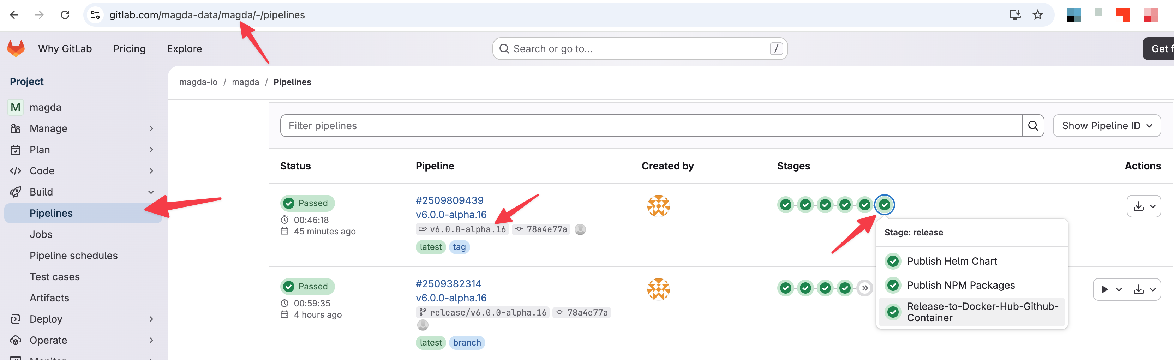The width and height of the screenshot is (1174, 360).
Task: Open Explore in top navigation
Action: [185, 49]
